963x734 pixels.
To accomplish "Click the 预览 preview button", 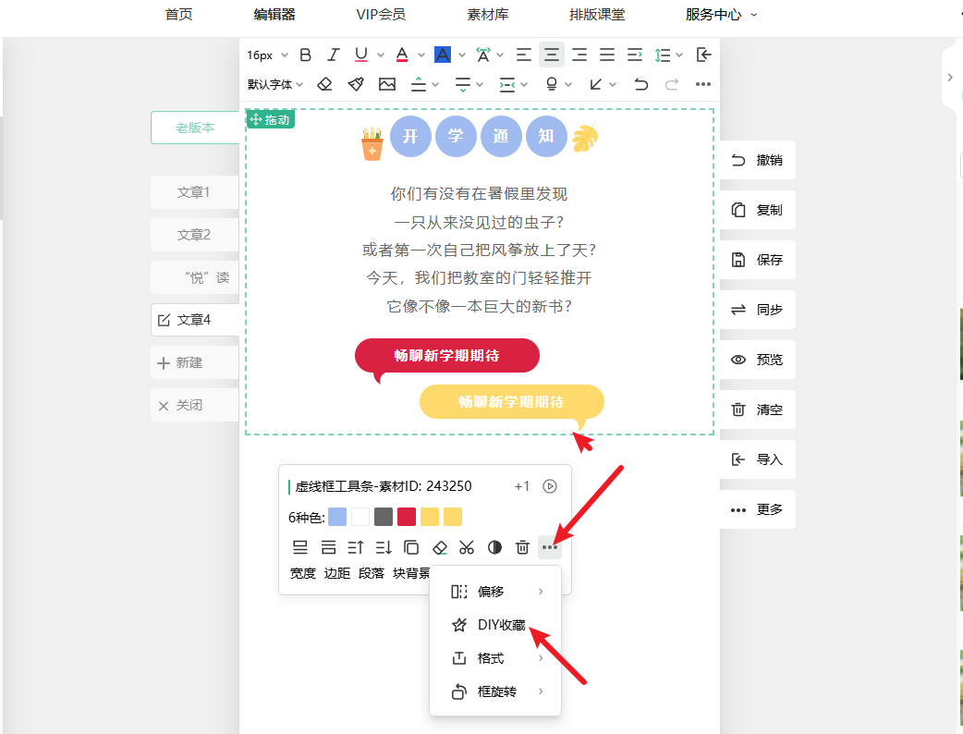I will pos(757,360).
